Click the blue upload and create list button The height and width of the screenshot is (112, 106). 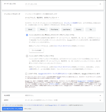click(12, 109)
